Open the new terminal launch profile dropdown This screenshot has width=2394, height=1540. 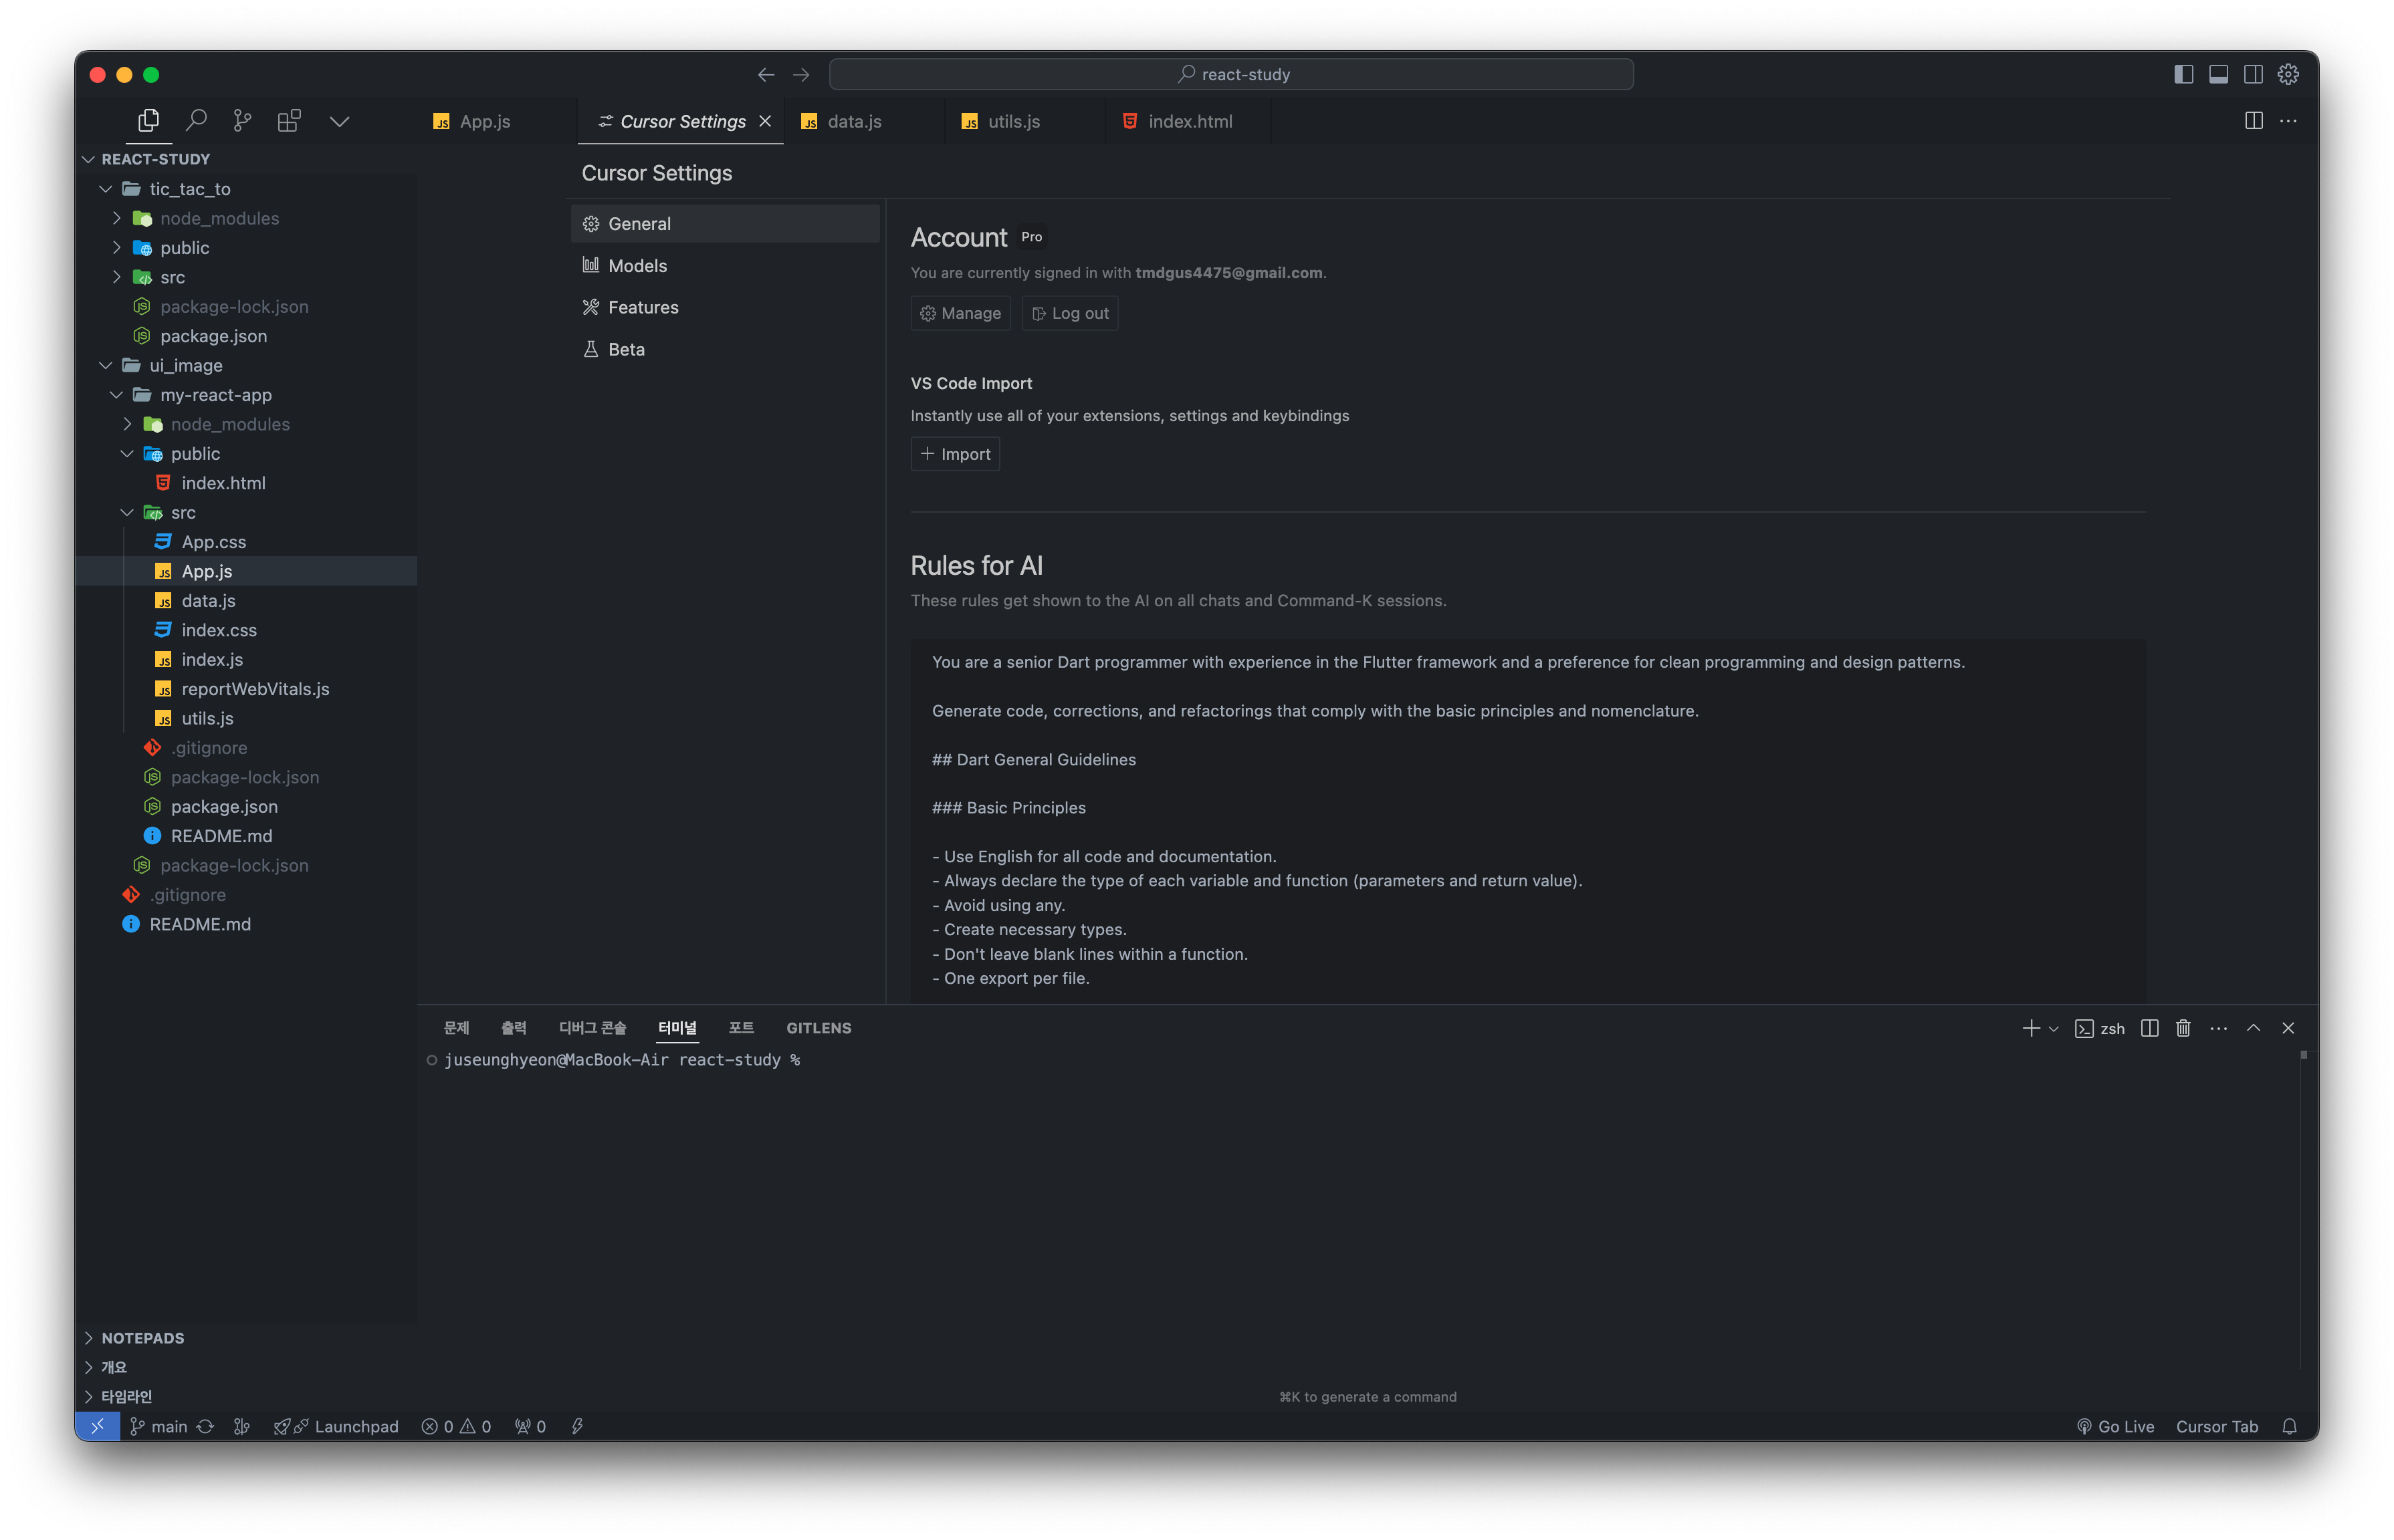2054,1028
